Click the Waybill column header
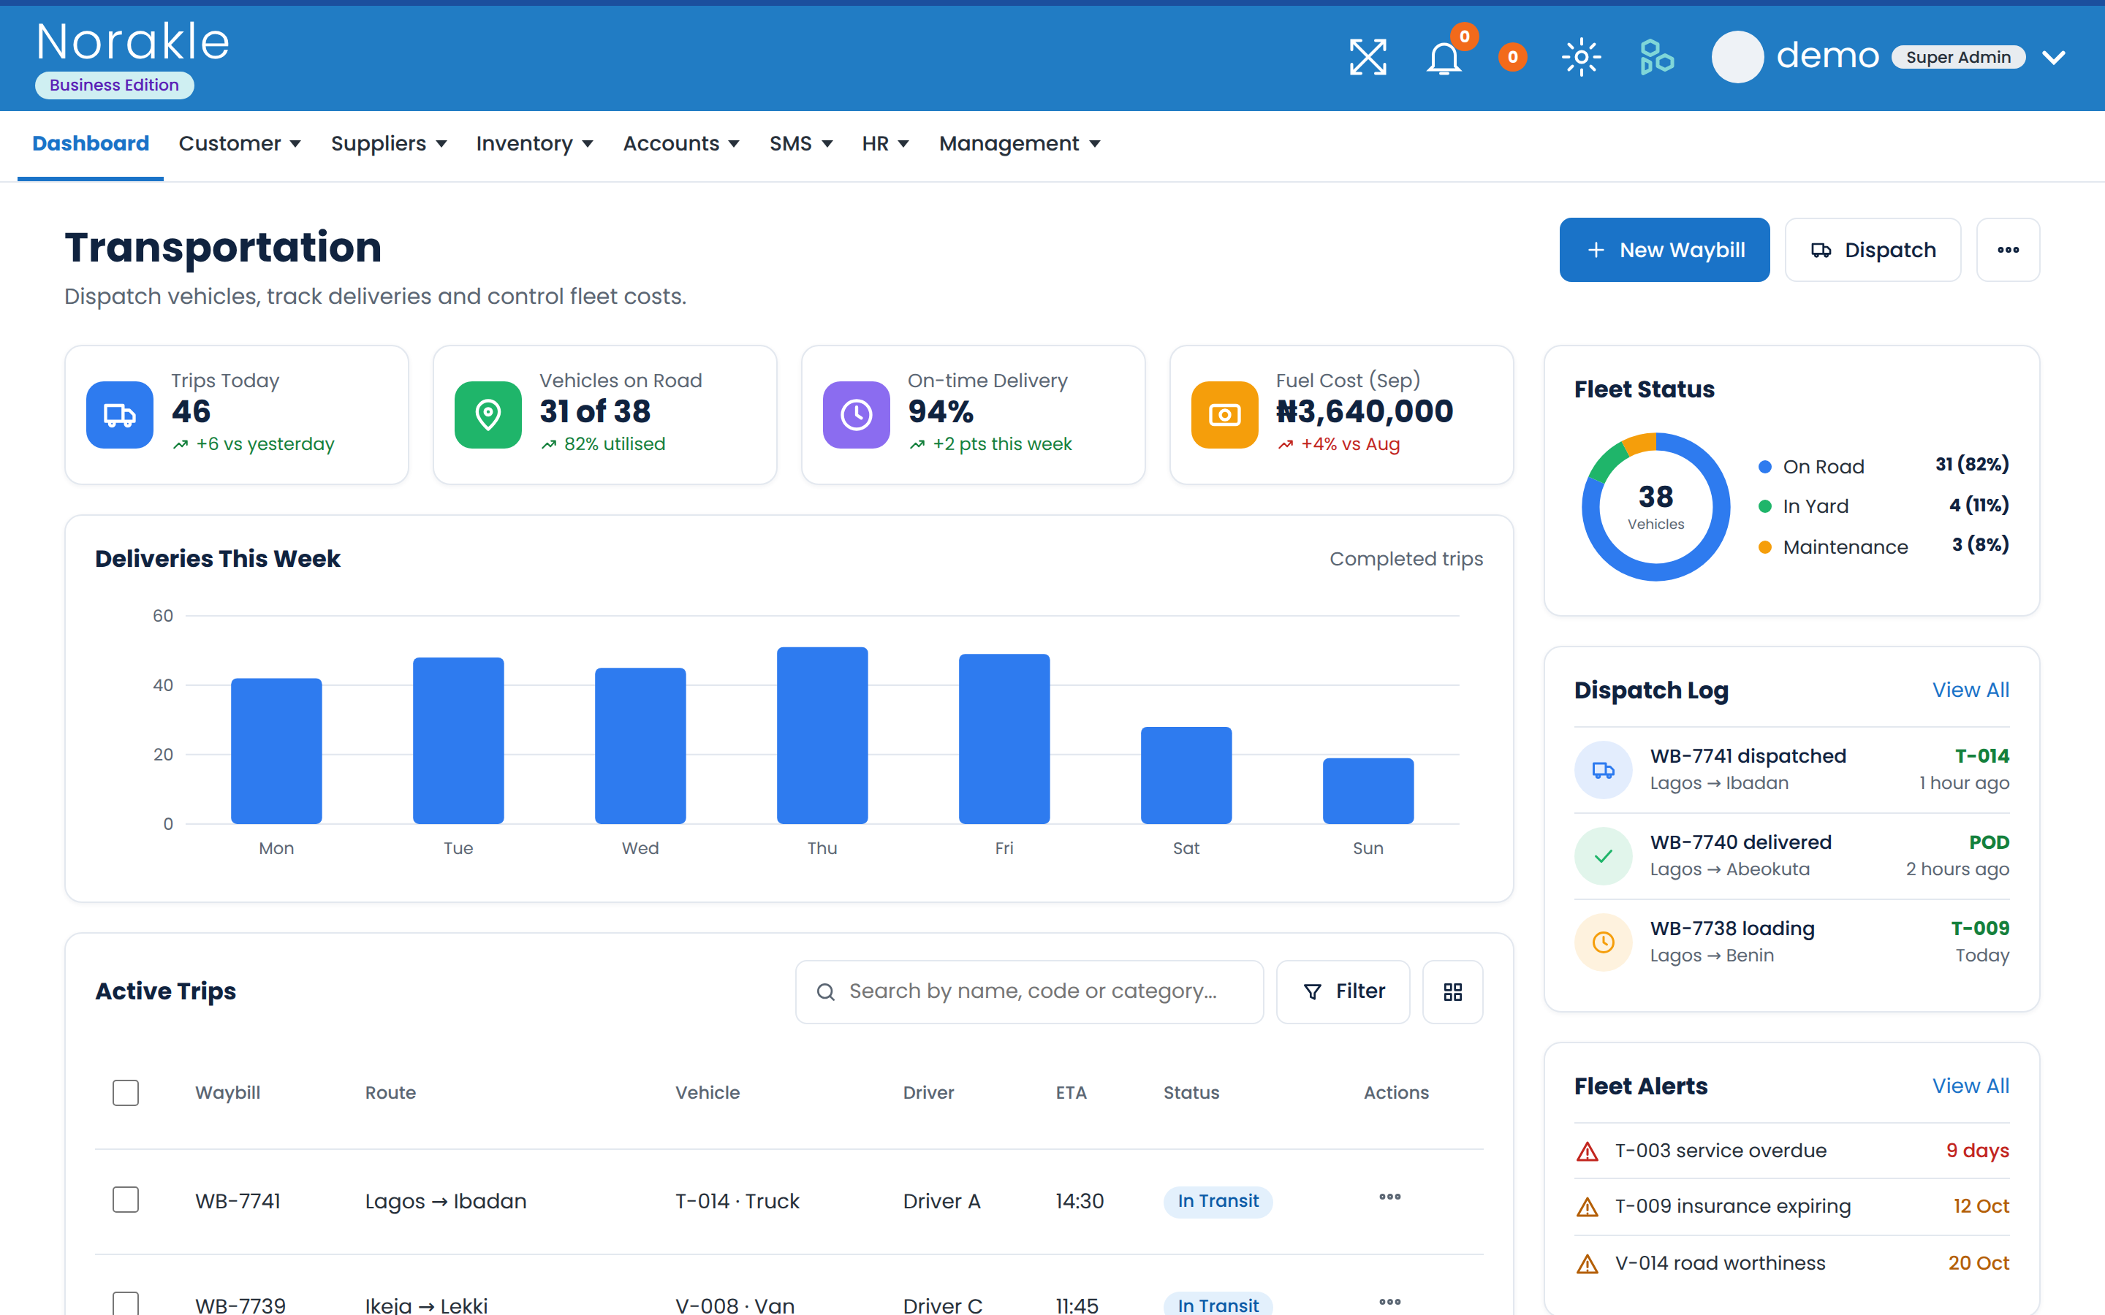Screen dimensions: 2105x1315 228,1093
